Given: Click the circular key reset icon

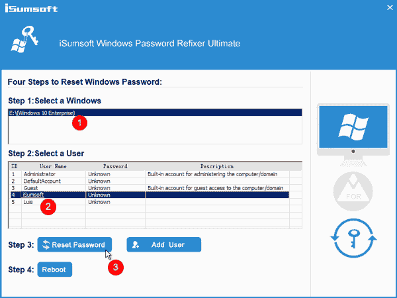Looking at the screenshot, I should (x=353, y=238).
